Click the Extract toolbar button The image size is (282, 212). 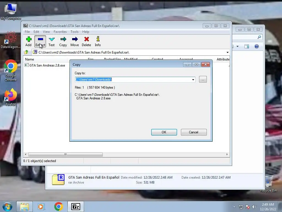tap(40, 41)
